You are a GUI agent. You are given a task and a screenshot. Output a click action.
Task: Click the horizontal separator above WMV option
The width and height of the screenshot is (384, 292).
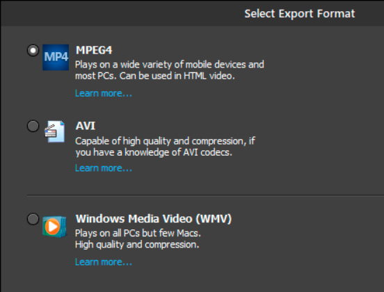205,195
